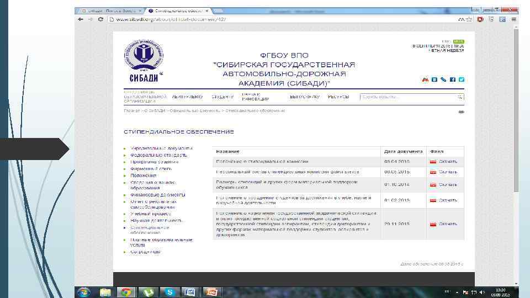Click PDF icon for 'Персональный состав' row

click(433, 172)
